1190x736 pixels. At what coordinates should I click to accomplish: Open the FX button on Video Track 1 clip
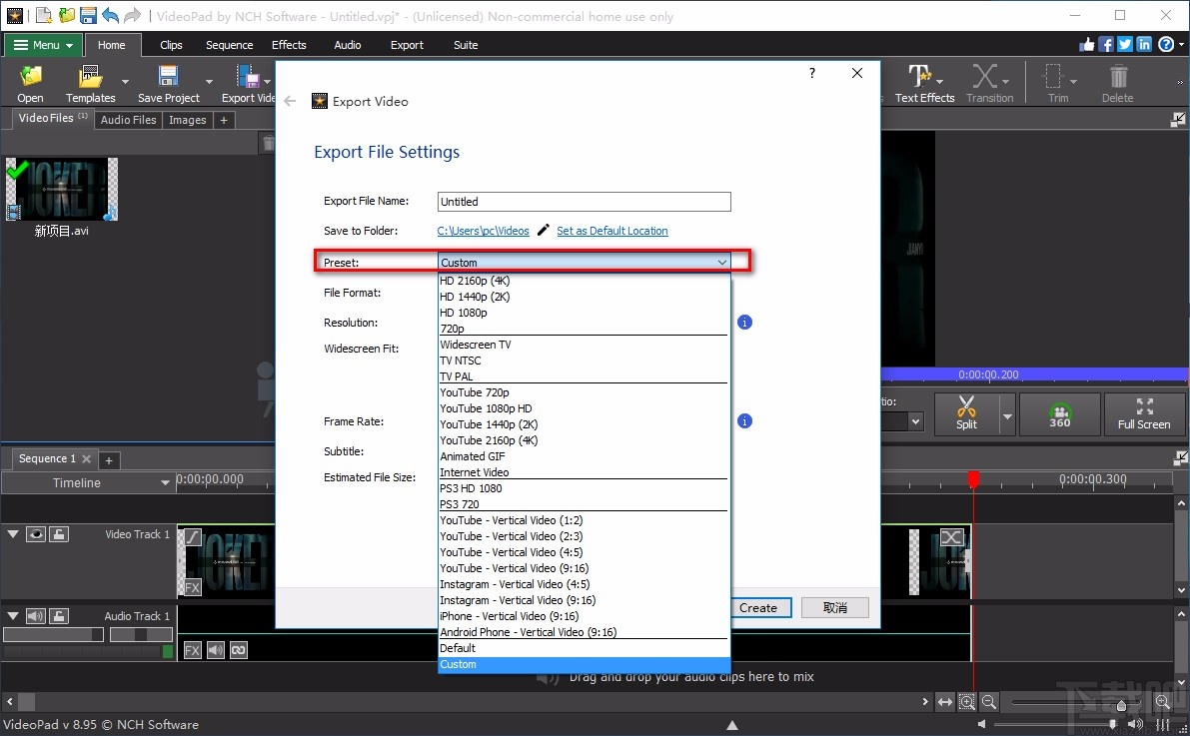[x=192, y=587]
